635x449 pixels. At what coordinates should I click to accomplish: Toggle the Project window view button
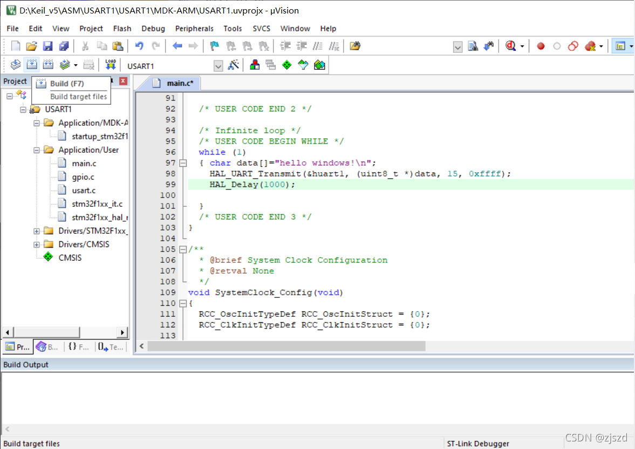tap(620, 46)
